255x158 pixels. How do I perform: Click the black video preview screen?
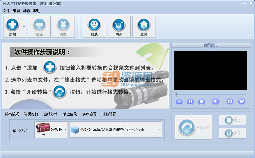tap(210, 71)
